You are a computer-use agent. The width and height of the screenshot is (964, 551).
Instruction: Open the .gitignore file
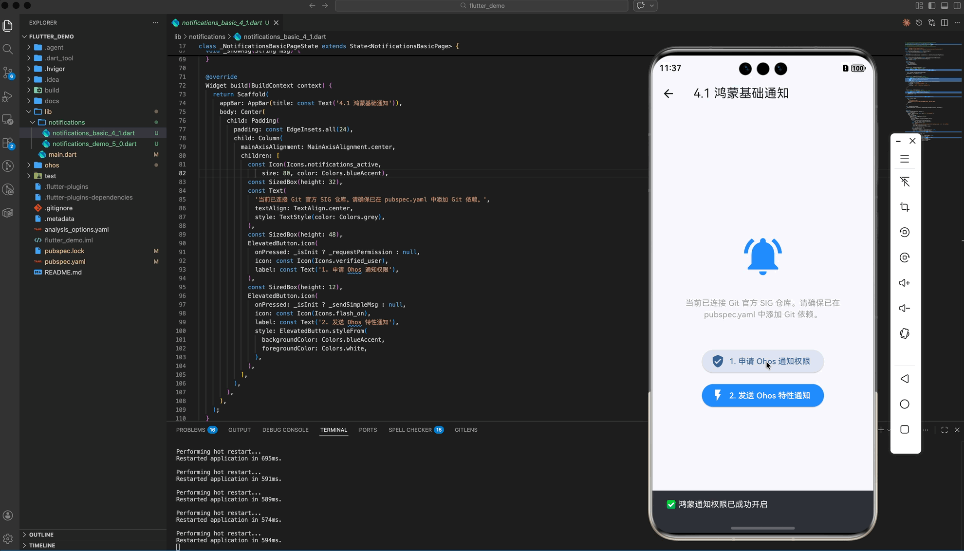[93, 208]
